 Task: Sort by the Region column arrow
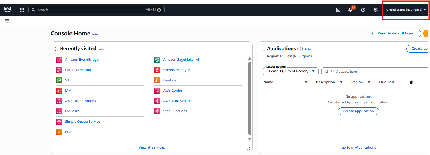(369, 82)
